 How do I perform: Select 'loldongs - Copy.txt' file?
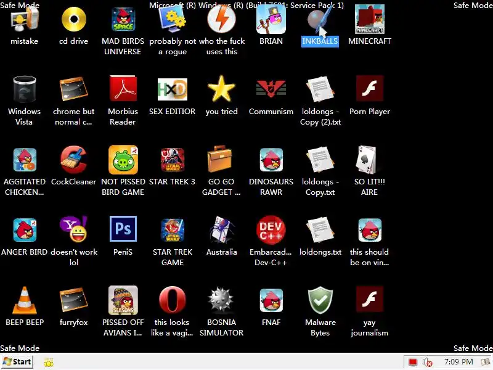(x=320, y=159)
